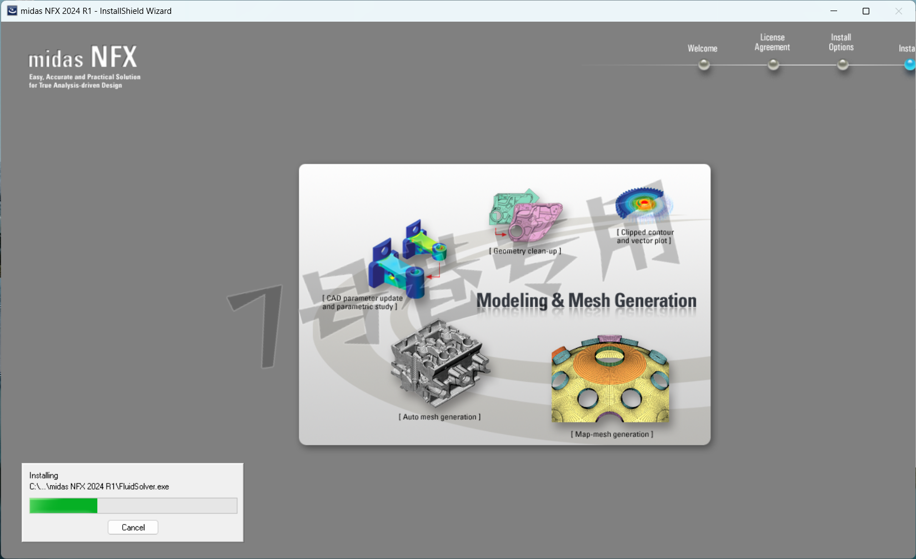Click the 'Installing' status text
The height and width of the screenshot is (559, 916).
click(43, 475)
